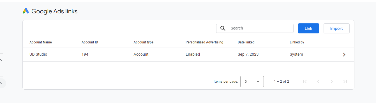Screen dimensions: 376x103
Task: Click the Account Name column header
Action: point(41,42)
